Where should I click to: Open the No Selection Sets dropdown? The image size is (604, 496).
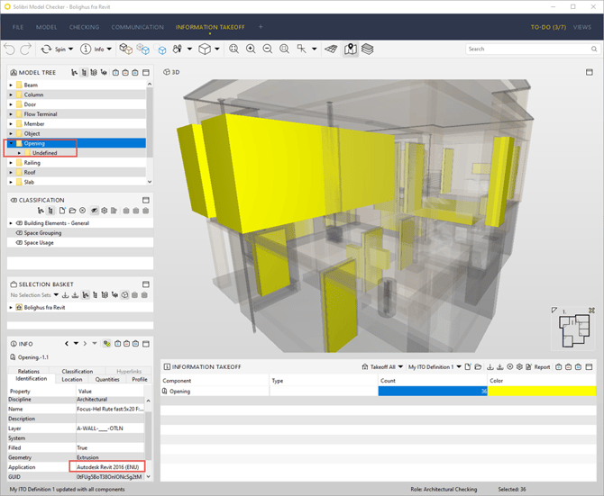coord(34,294)
